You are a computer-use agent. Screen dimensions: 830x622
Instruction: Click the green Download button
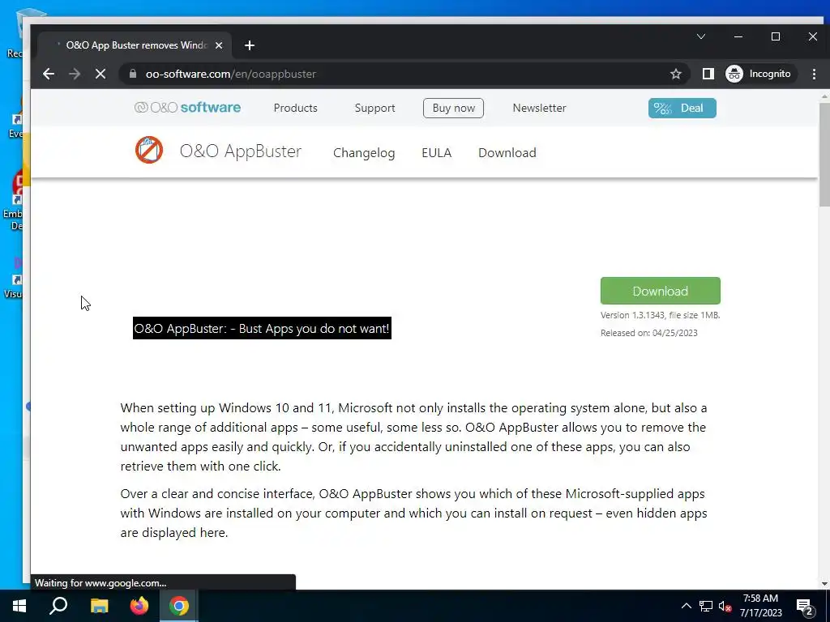tap(660, 291)
